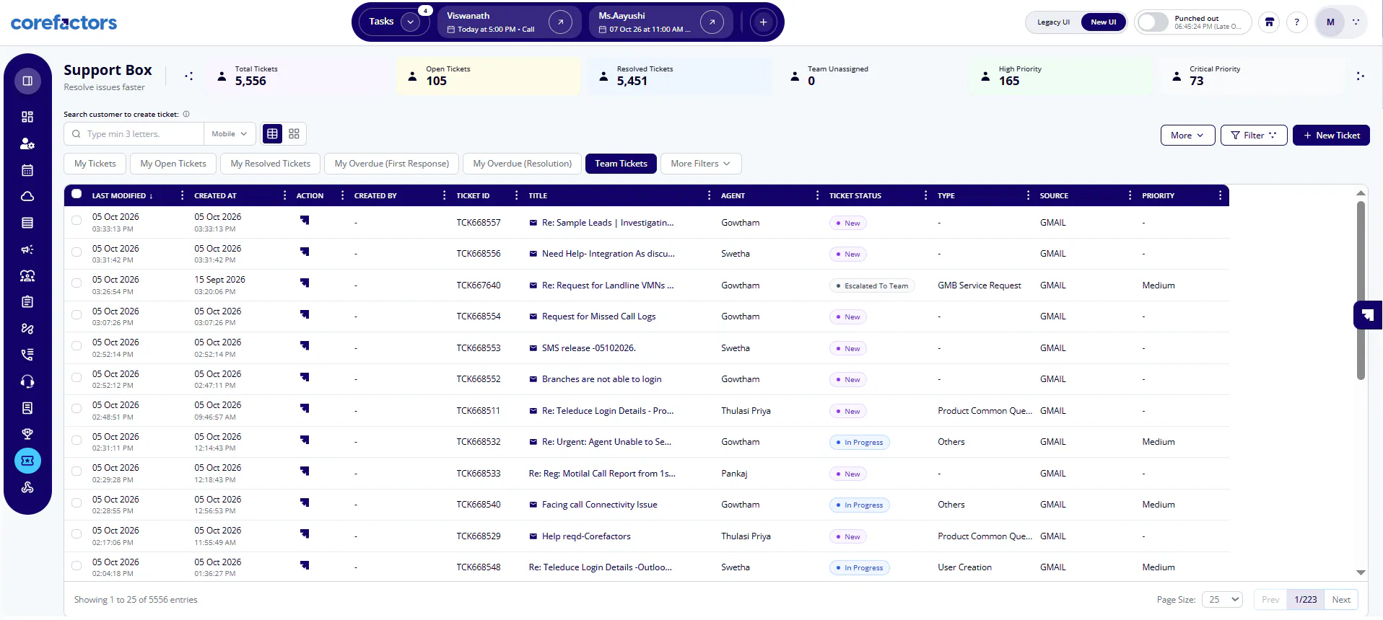
Task: Switch to card grid view icon
Action: pos(294,133)
